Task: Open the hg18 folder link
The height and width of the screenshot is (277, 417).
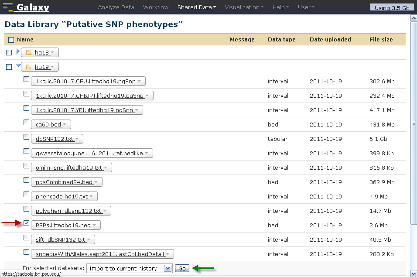Action: coord(42,53)
